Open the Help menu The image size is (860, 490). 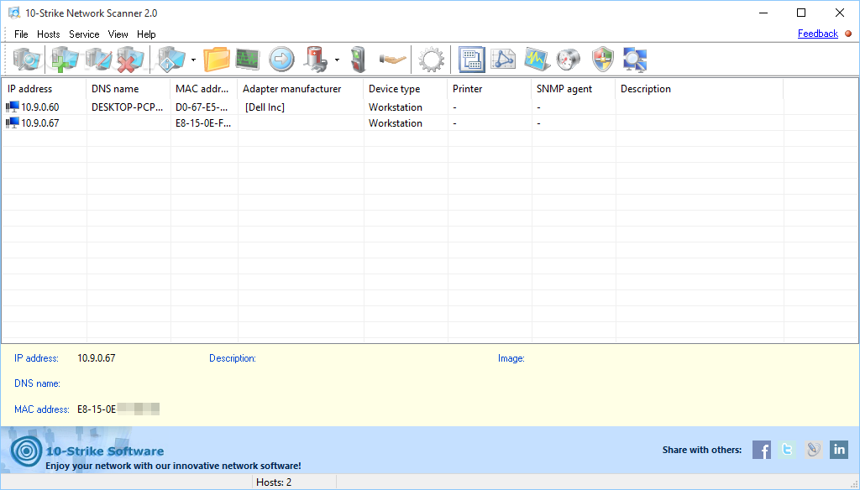pos(146,34)
